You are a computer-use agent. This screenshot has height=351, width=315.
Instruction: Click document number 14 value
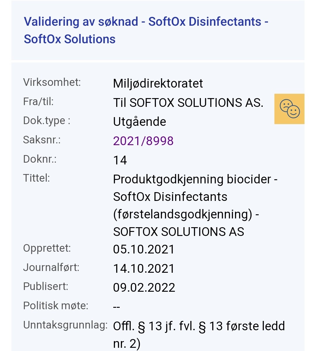pos(120,160)
